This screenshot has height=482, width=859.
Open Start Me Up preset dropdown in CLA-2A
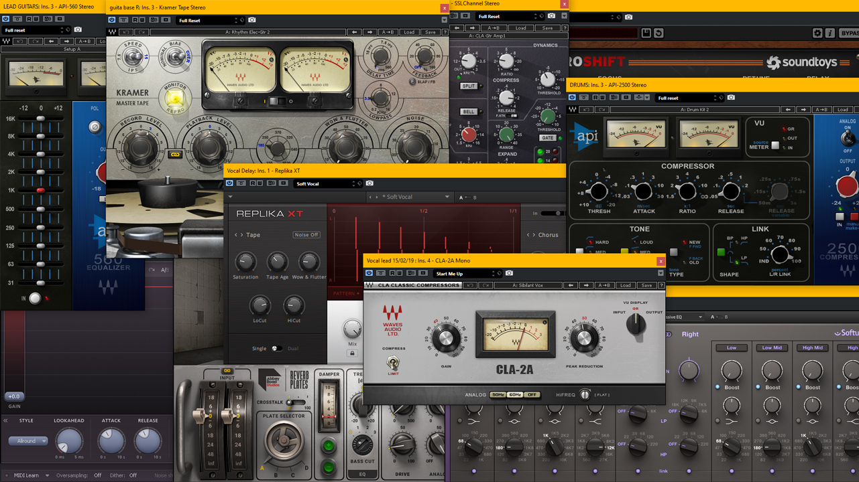[x=467, y=273]
